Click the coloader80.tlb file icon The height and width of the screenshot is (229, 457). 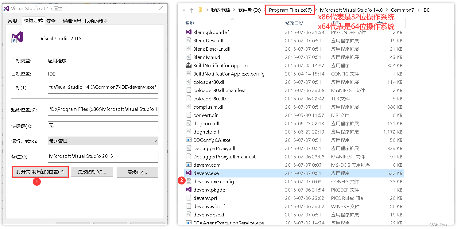tap(188, 99)
